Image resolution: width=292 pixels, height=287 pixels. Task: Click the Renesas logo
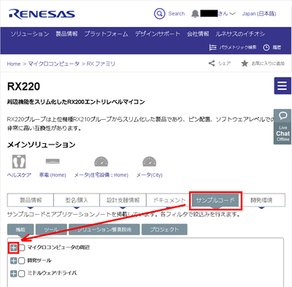pos(42,14)
